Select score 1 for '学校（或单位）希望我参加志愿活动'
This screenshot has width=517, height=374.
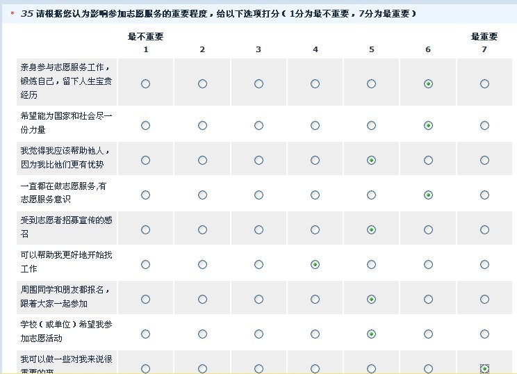[145, 334]
